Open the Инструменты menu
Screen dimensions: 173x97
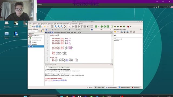(74, 24)
